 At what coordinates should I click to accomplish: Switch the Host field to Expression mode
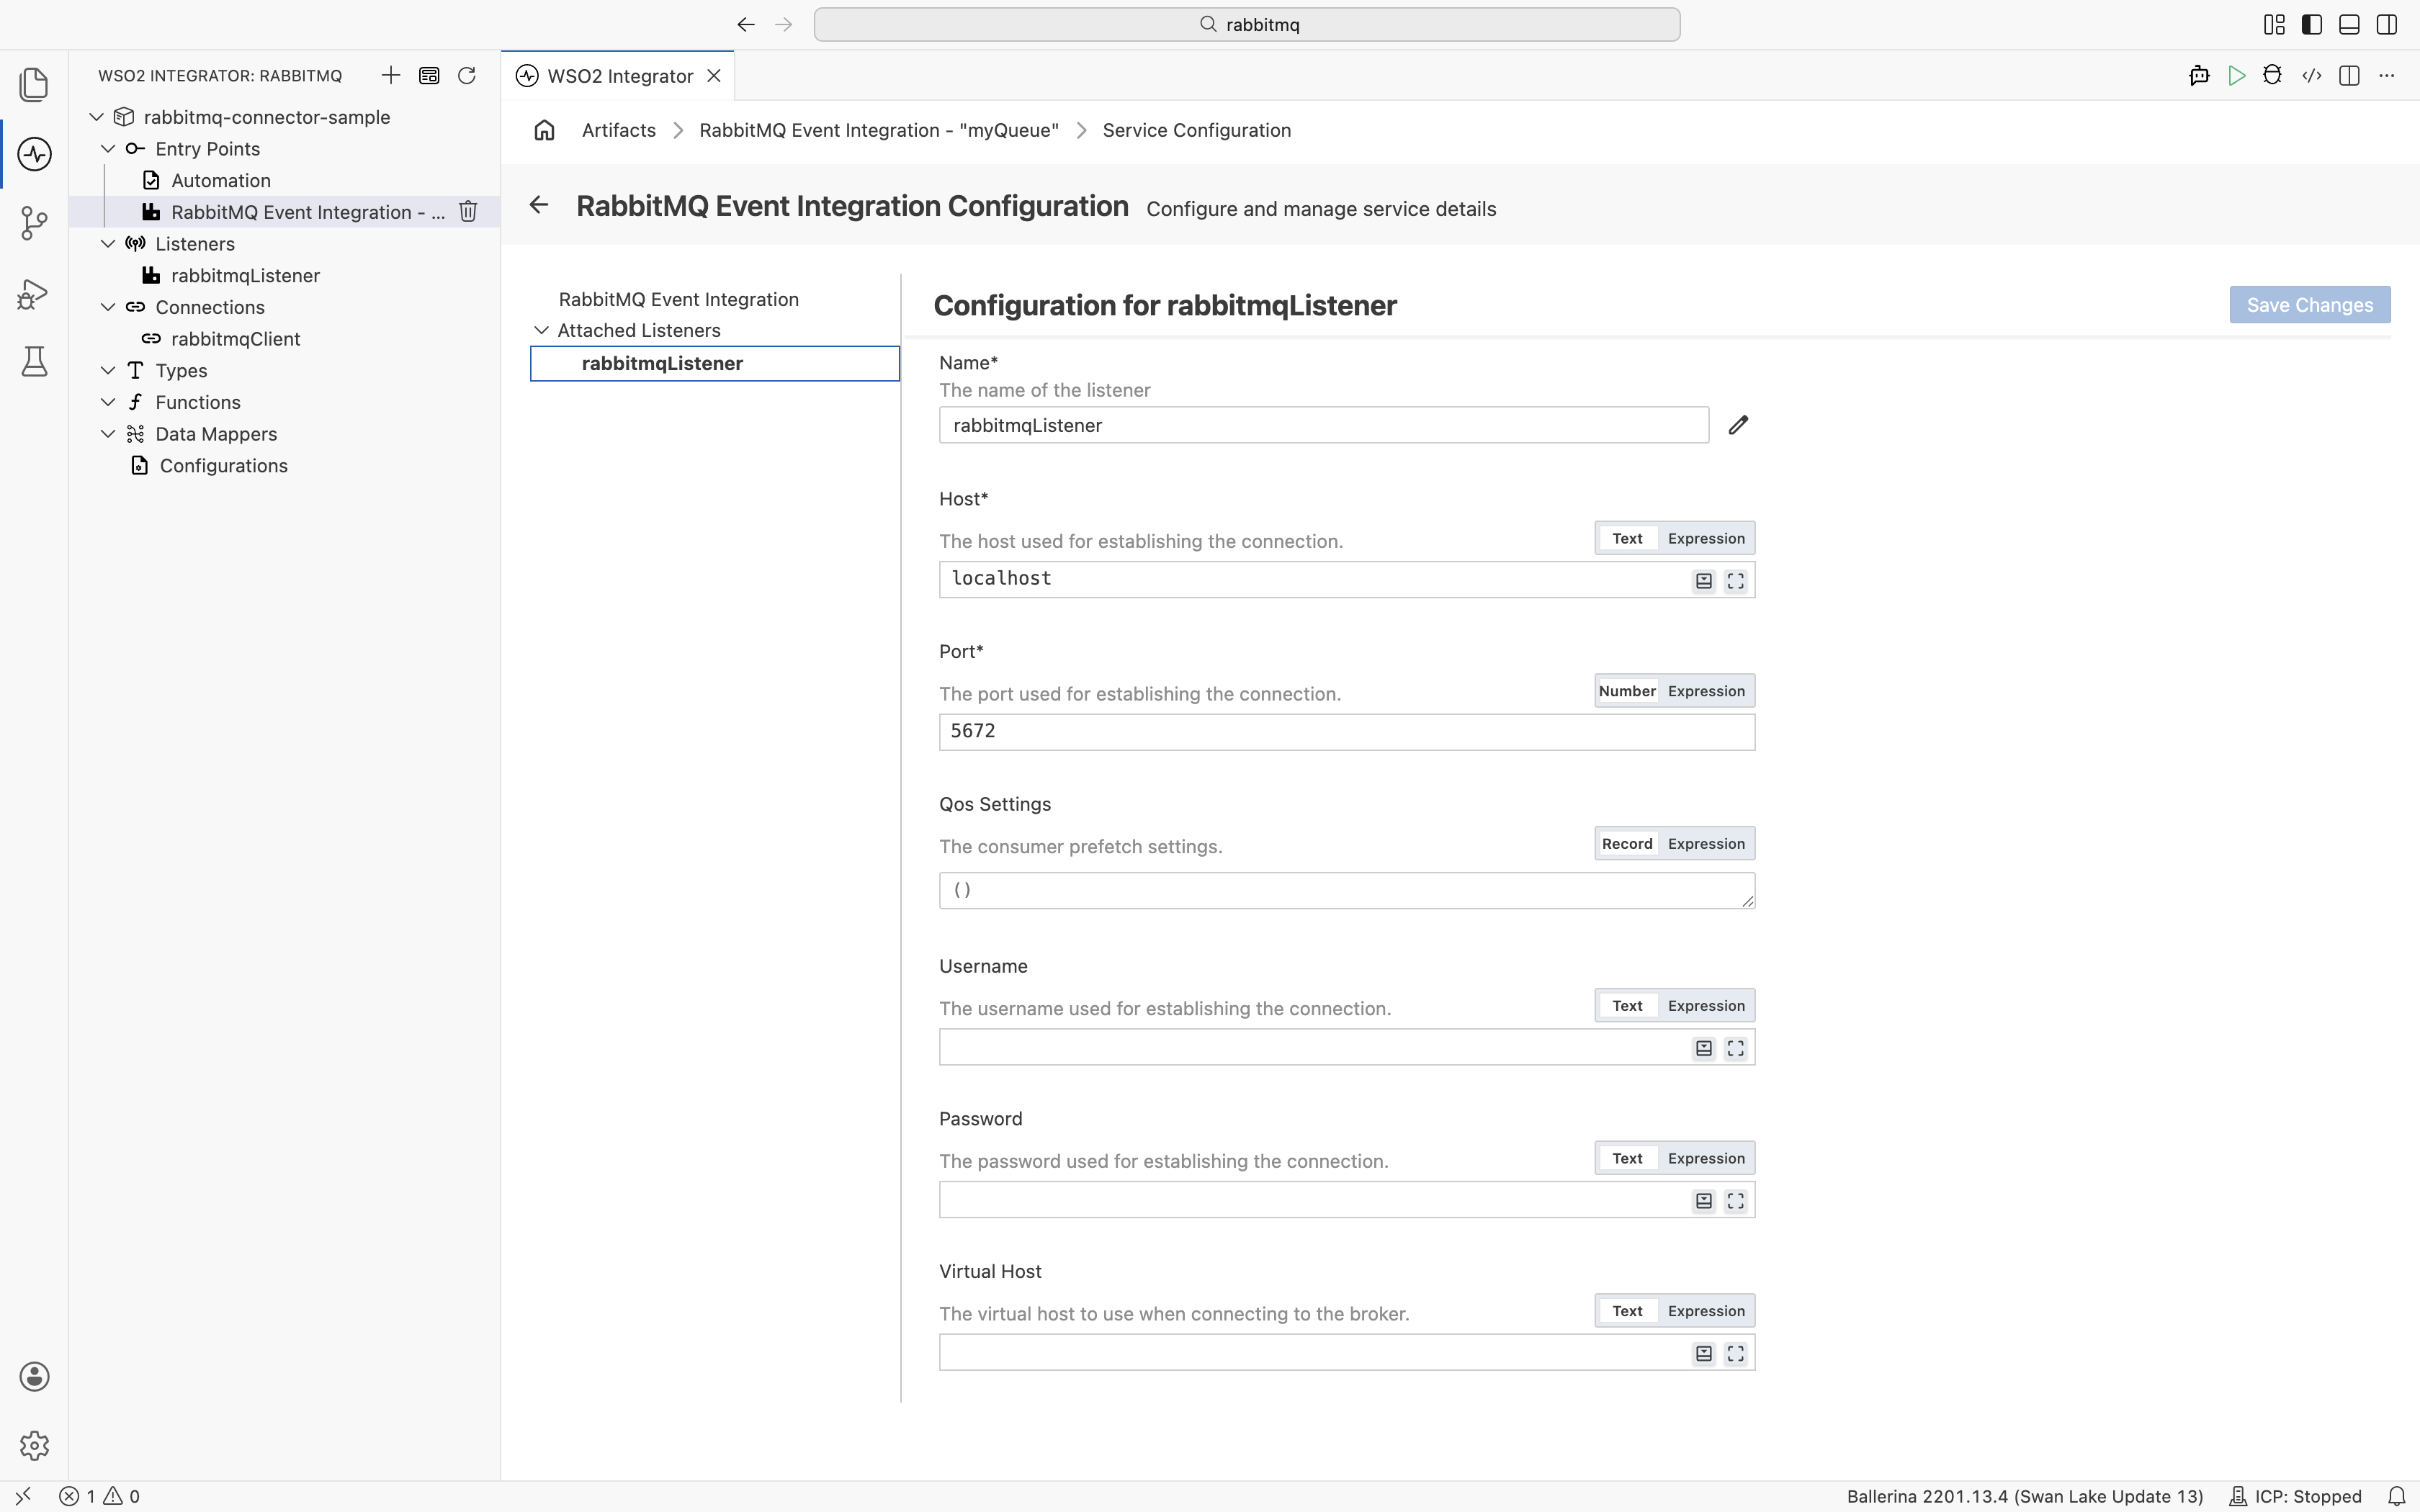(x=1706, y=538)
